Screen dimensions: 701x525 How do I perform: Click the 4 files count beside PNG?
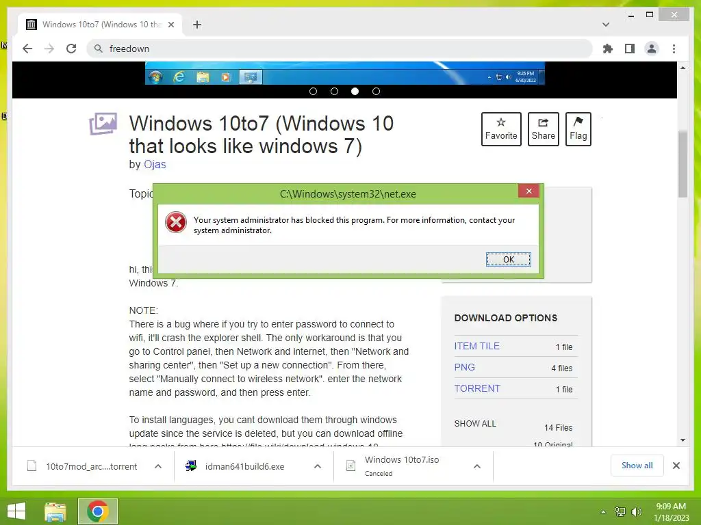561,368
